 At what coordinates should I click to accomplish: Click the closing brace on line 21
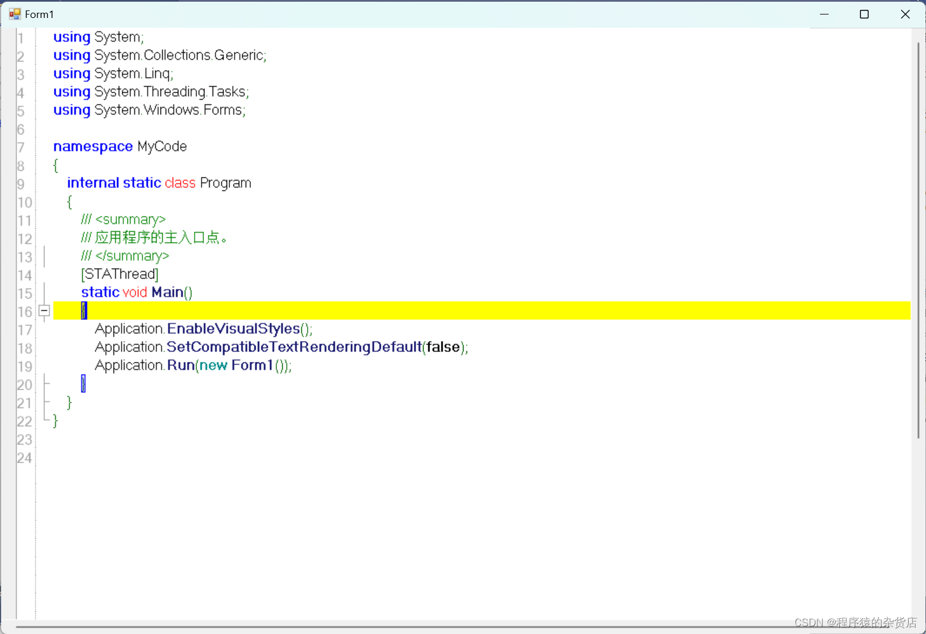pyautogui.click(x=70, y=402)
